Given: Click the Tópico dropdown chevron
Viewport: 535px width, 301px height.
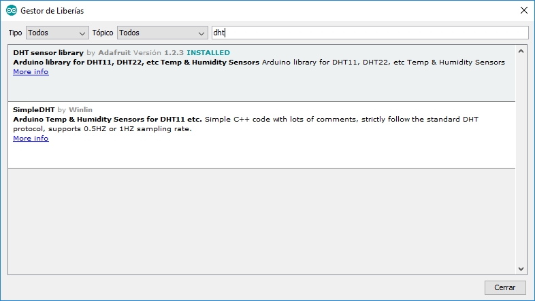Looking at the screenshot, I should [201, 33].
